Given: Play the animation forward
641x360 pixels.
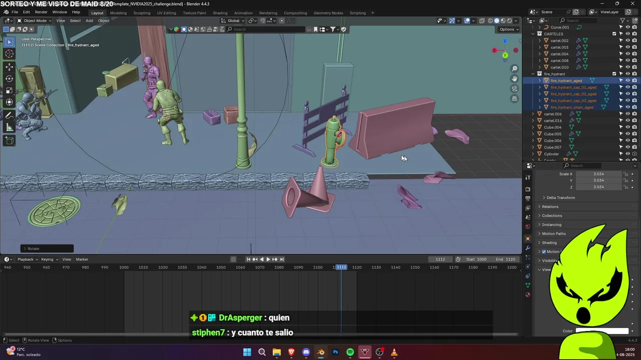Looking at the screenshot, I should (x=268, y=259).
